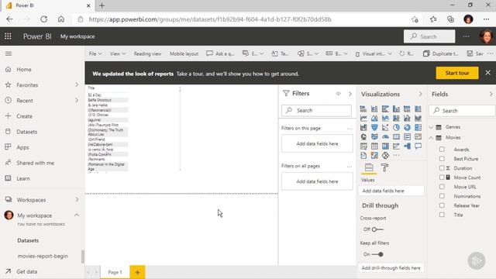
Task: Select the Area chart visualization
Action: pos(374,119)
